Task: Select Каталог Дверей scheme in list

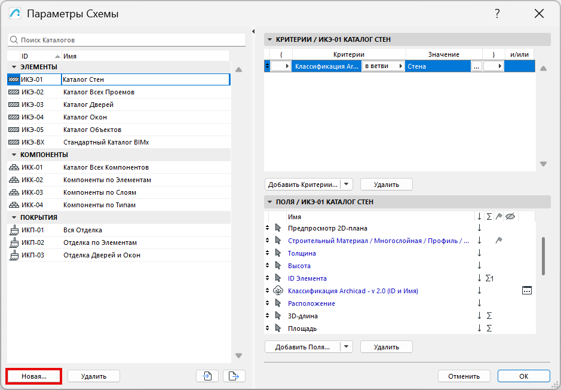Action: [x=88, y=105]
